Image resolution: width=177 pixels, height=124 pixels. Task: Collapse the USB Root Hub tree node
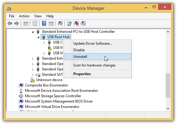38,37
